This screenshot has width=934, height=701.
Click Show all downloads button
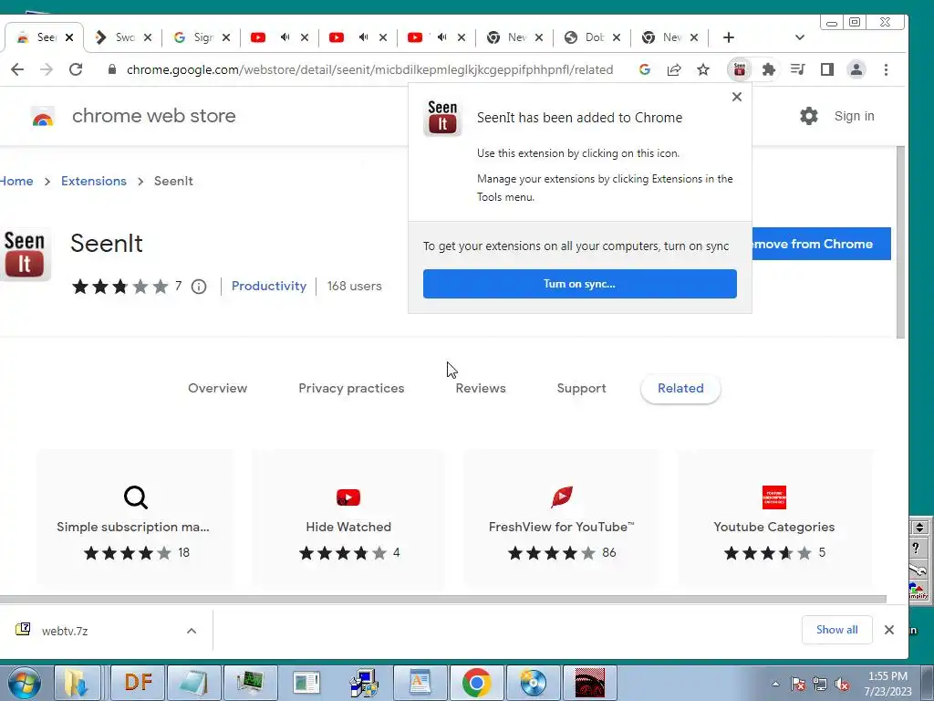coord(837,630)
